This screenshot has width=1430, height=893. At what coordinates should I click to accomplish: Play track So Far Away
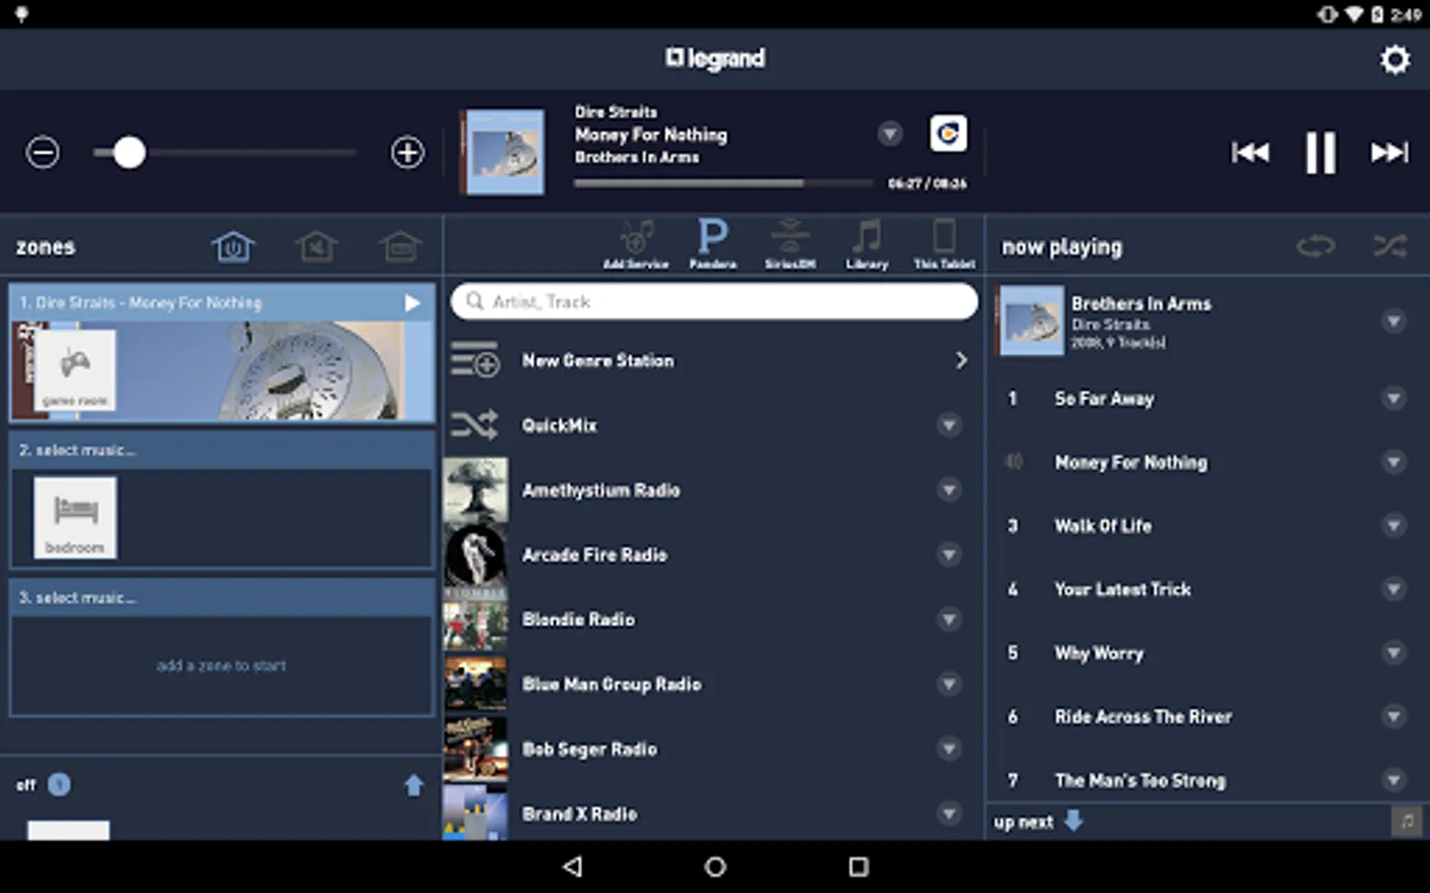tap(1104, 399)
